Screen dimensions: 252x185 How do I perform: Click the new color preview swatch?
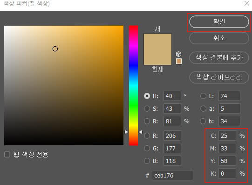point(157,42)
